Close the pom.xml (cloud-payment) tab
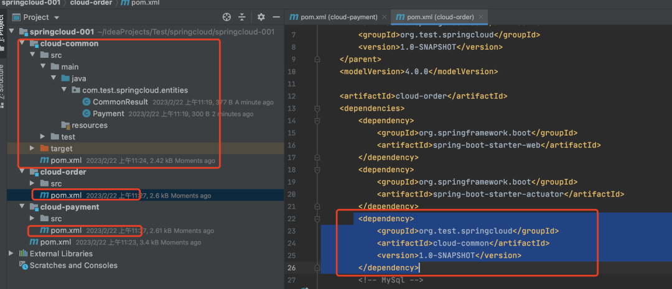The width and height of the screenshot is (672, 289). click(384, 17)
